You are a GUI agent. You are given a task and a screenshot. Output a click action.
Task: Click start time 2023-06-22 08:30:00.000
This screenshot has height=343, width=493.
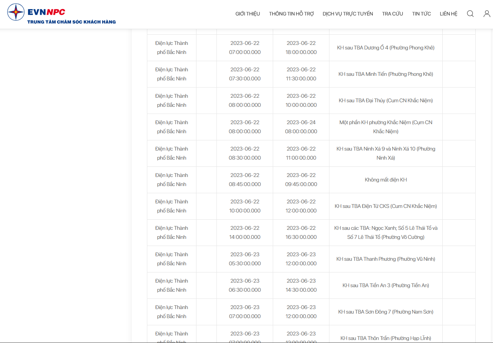(x=245, y=154)
